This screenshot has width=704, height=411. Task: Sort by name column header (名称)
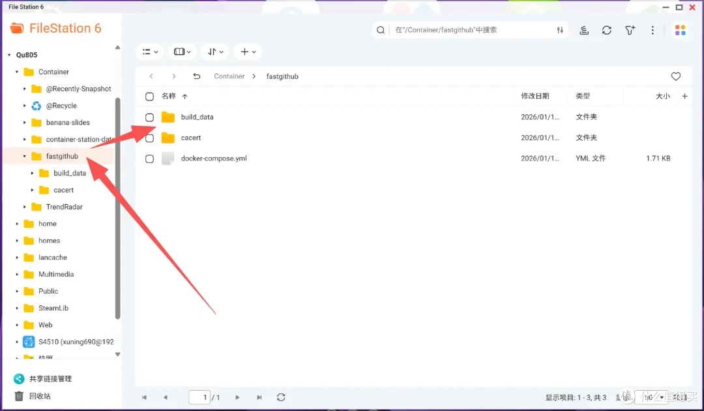tap(168, 96)
